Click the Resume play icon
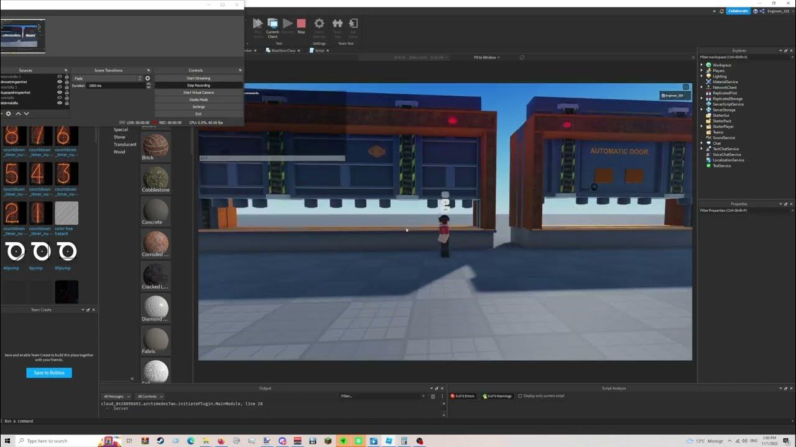This screenshot has width=796, height=447. [x=287, y=24]
